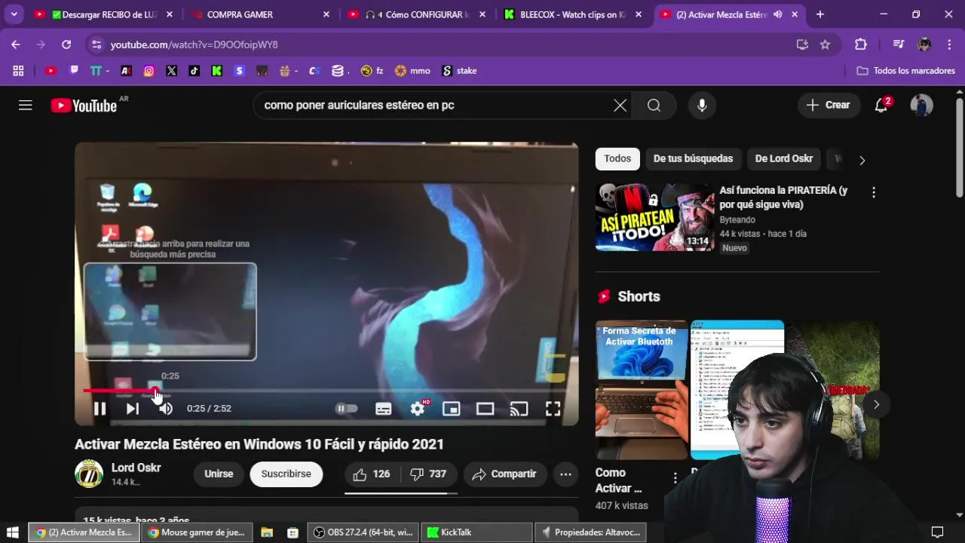The width and height of the screenshot is (965, 543).
Task: Open the YouTube account avatar menu
Action: pyautogui.click(x=921, y=106)
